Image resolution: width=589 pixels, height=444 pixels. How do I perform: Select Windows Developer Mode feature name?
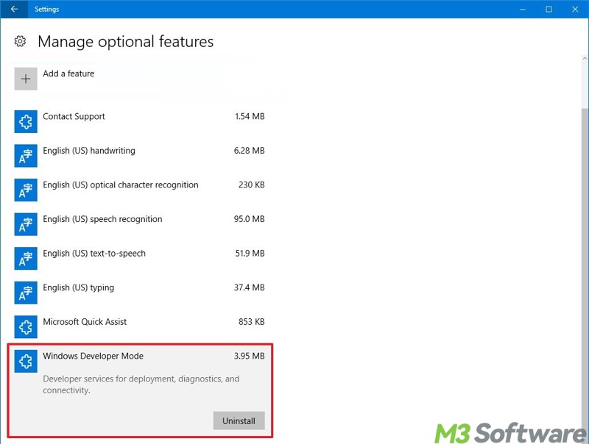click(94, 356)
